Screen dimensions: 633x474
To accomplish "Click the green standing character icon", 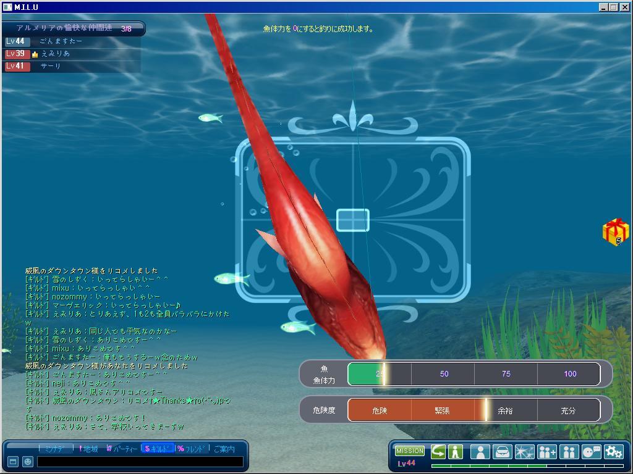I will 456,452.
